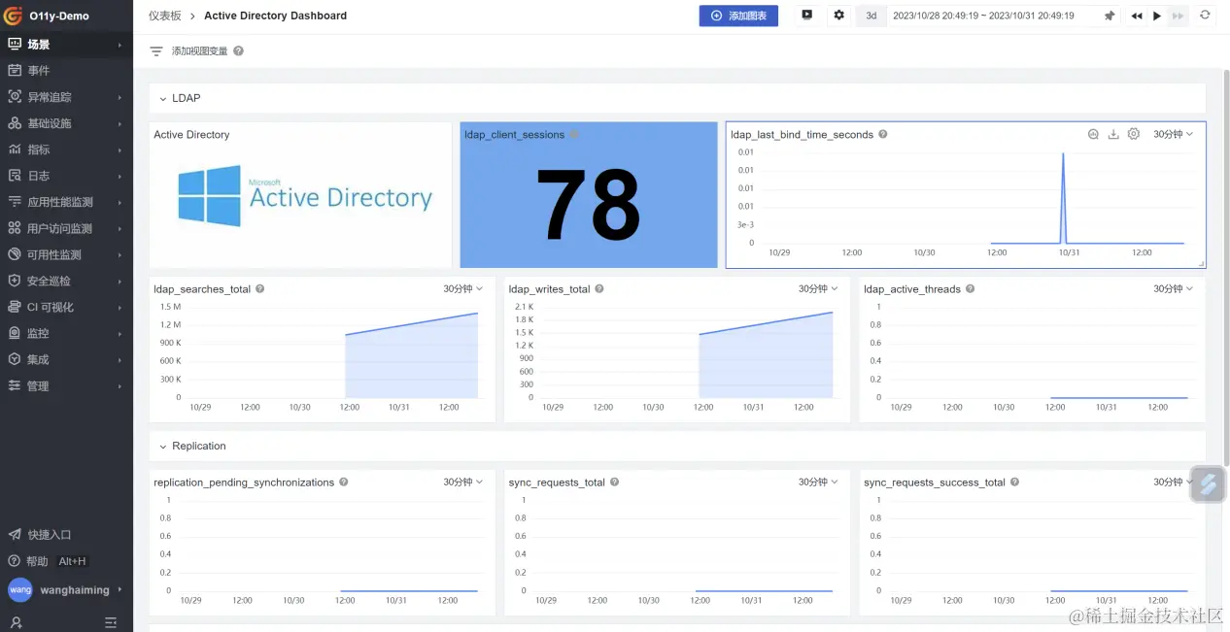Click the slideshow play icon beside 添加图表

[807, 16]
